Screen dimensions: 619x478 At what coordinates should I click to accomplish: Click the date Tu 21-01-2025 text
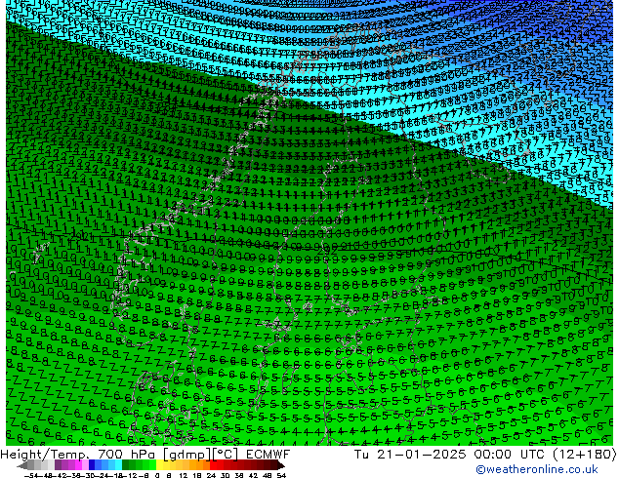pos(410,455)
